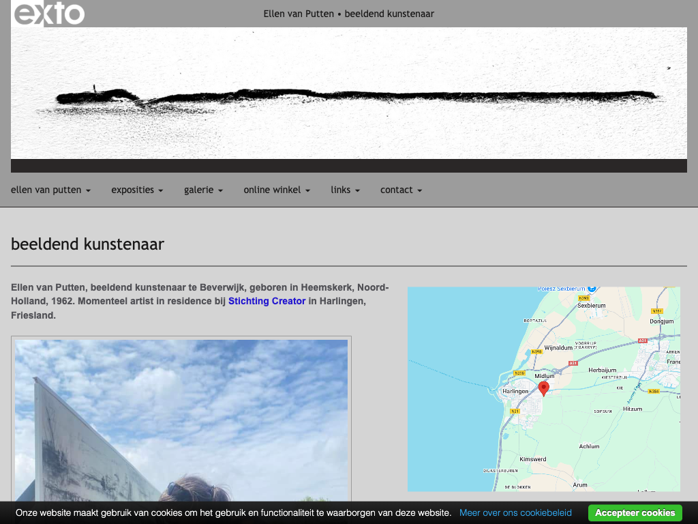Click the N31 road badge on the map

point(515,411)
